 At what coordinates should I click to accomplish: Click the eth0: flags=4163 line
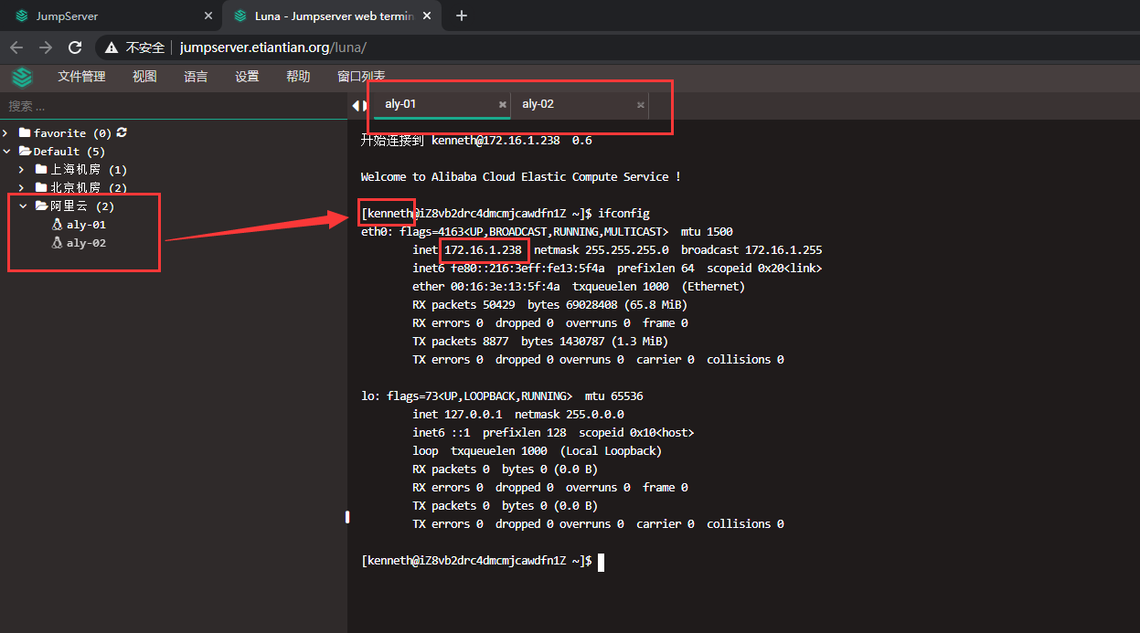547,232
